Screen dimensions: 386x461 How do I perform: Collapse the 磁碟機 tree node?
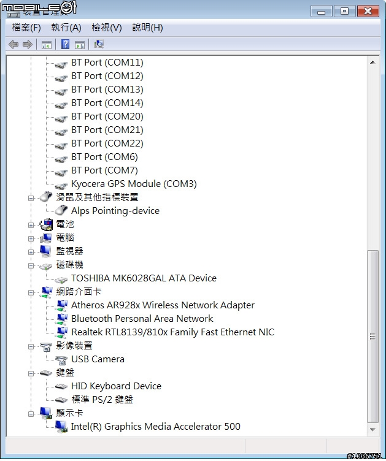pos(31,266)
